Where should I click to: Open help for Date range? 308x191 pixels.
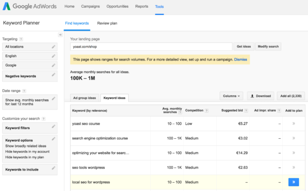coord(24,91)
